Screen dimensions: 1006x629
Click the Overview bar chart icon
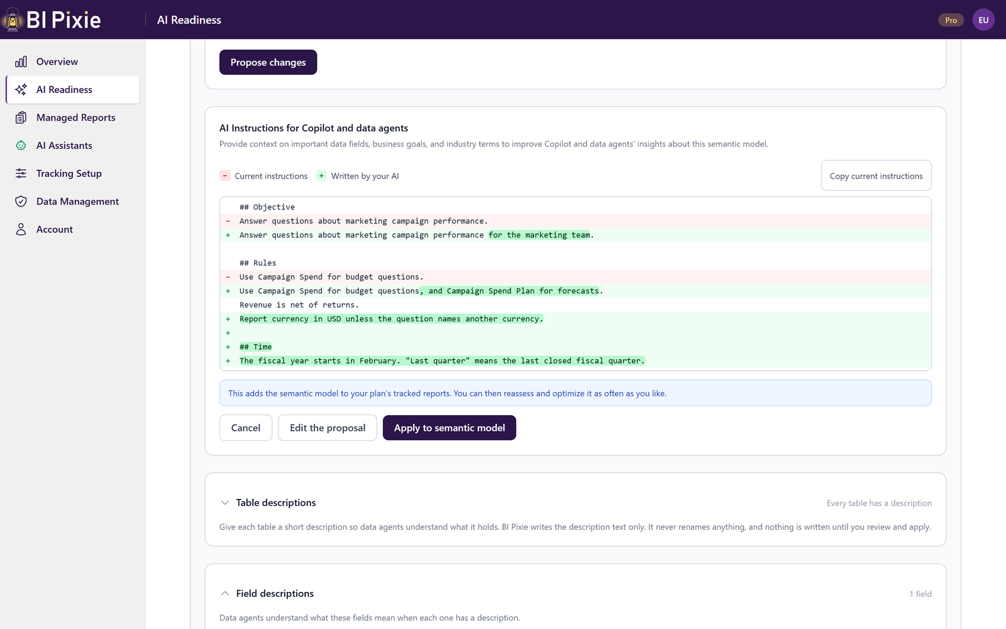click(x=21, y=62)
